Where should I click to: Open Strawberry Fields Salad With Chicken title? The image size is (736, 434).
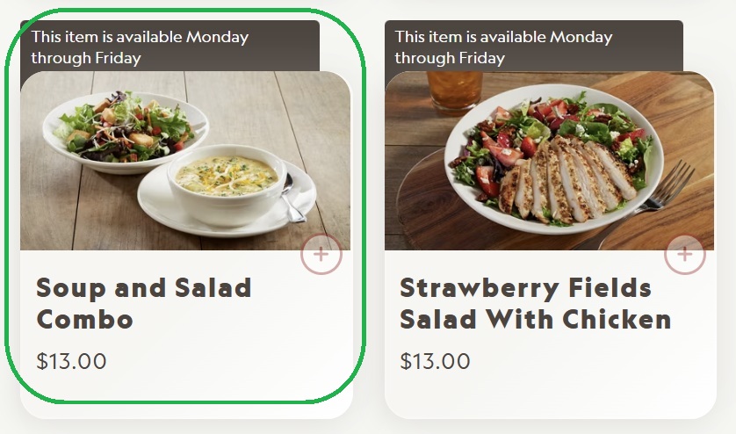[535, 302]
